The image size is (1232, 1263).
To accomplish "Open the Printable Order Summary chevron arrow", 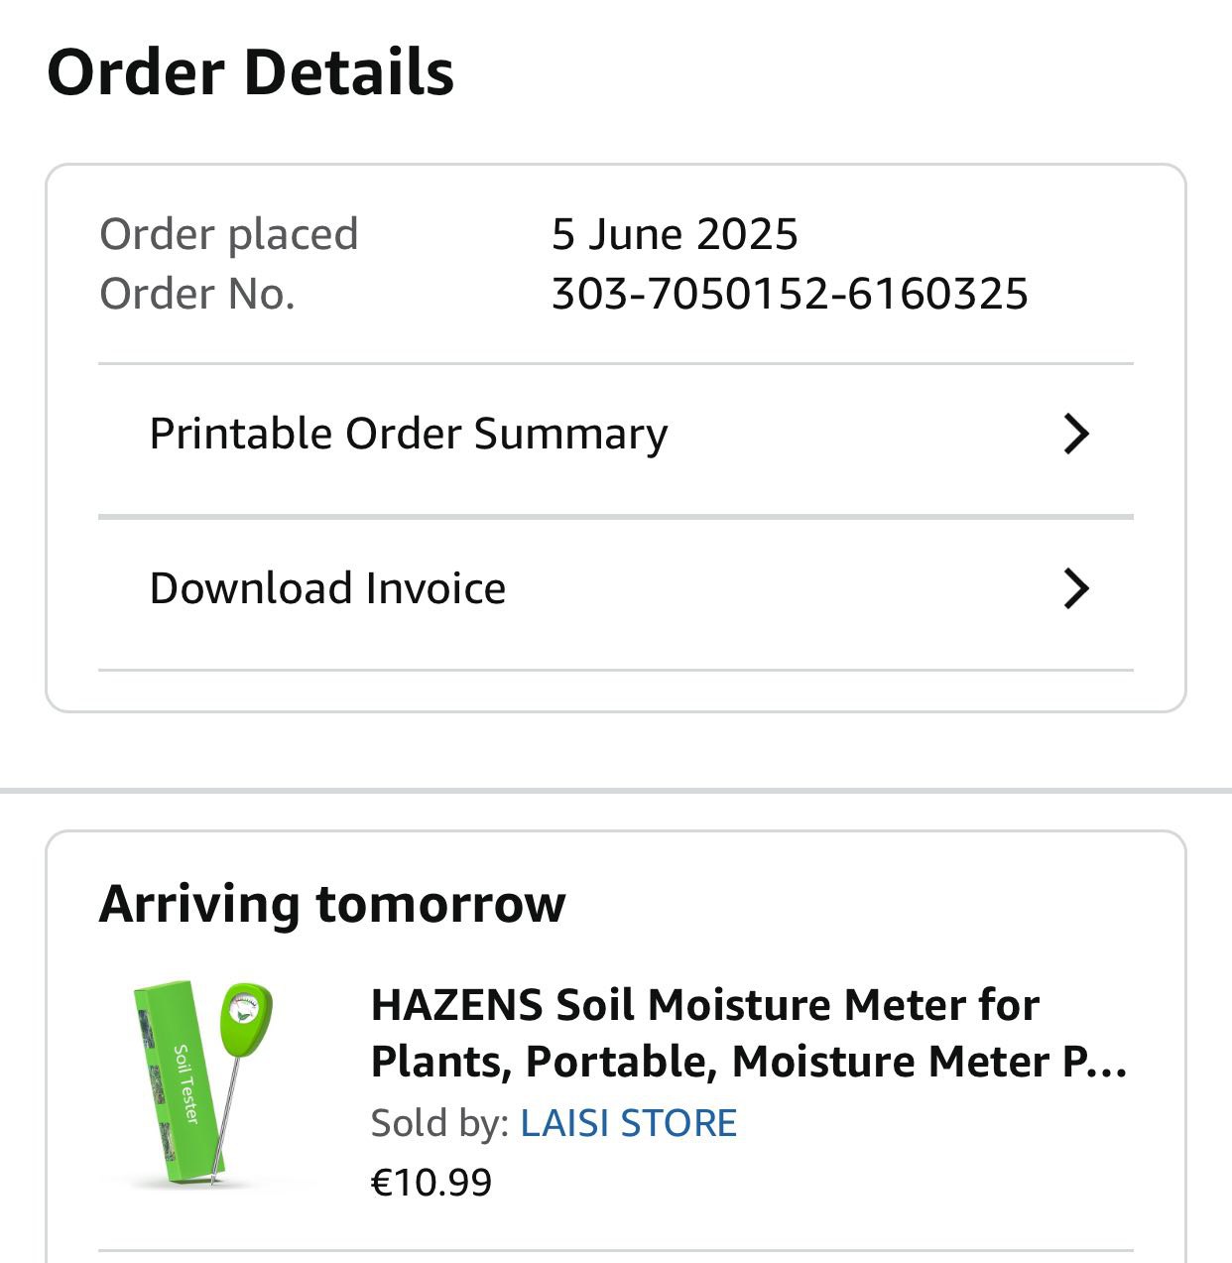I will pyautogui.click(x=1075, y=434).
